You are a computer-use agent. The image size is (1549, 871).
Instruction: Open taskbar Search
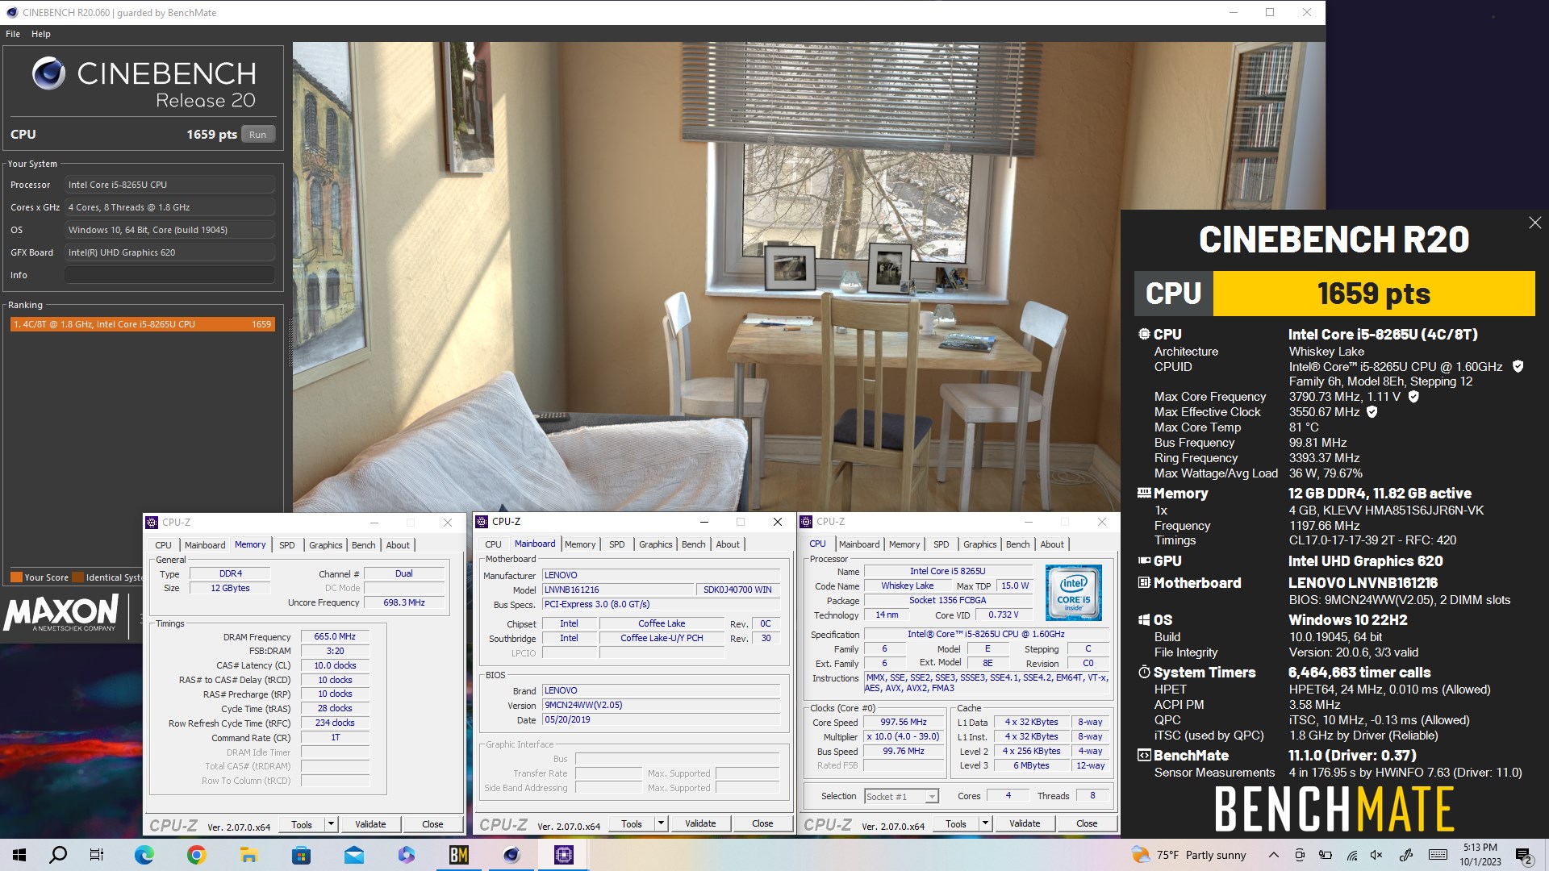click(58, 855)
